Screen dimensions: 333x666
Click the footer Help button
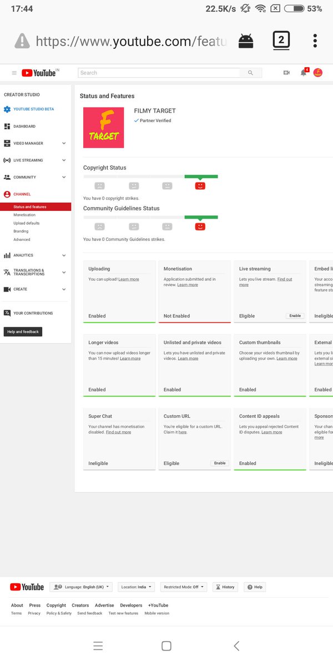(256, 587)
